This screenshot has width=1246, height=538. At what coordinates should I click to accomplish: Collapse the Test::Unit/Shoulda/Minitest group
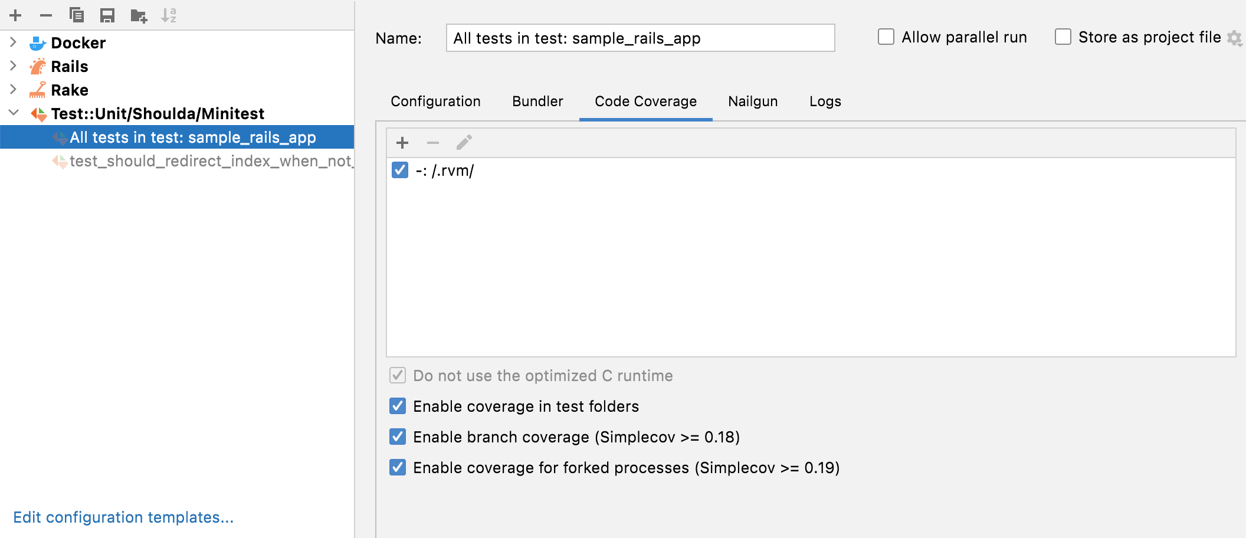[x=13, y=113]
